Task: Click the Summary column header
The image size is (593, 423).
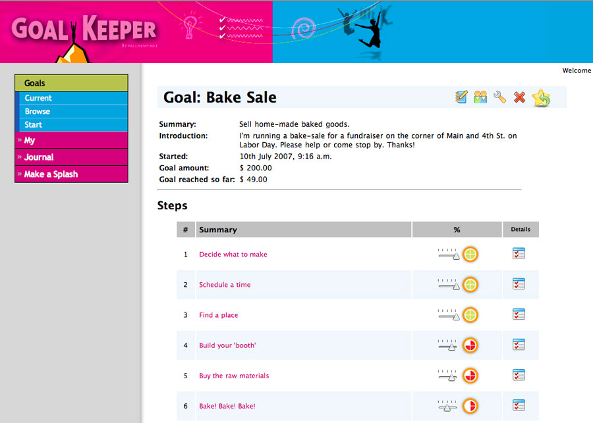Action: (218, 230)
